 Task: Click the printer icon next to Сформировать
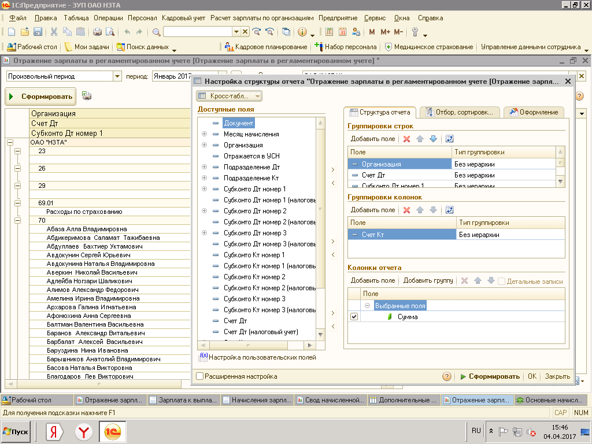pyautogui.click(x=87, y=96)
